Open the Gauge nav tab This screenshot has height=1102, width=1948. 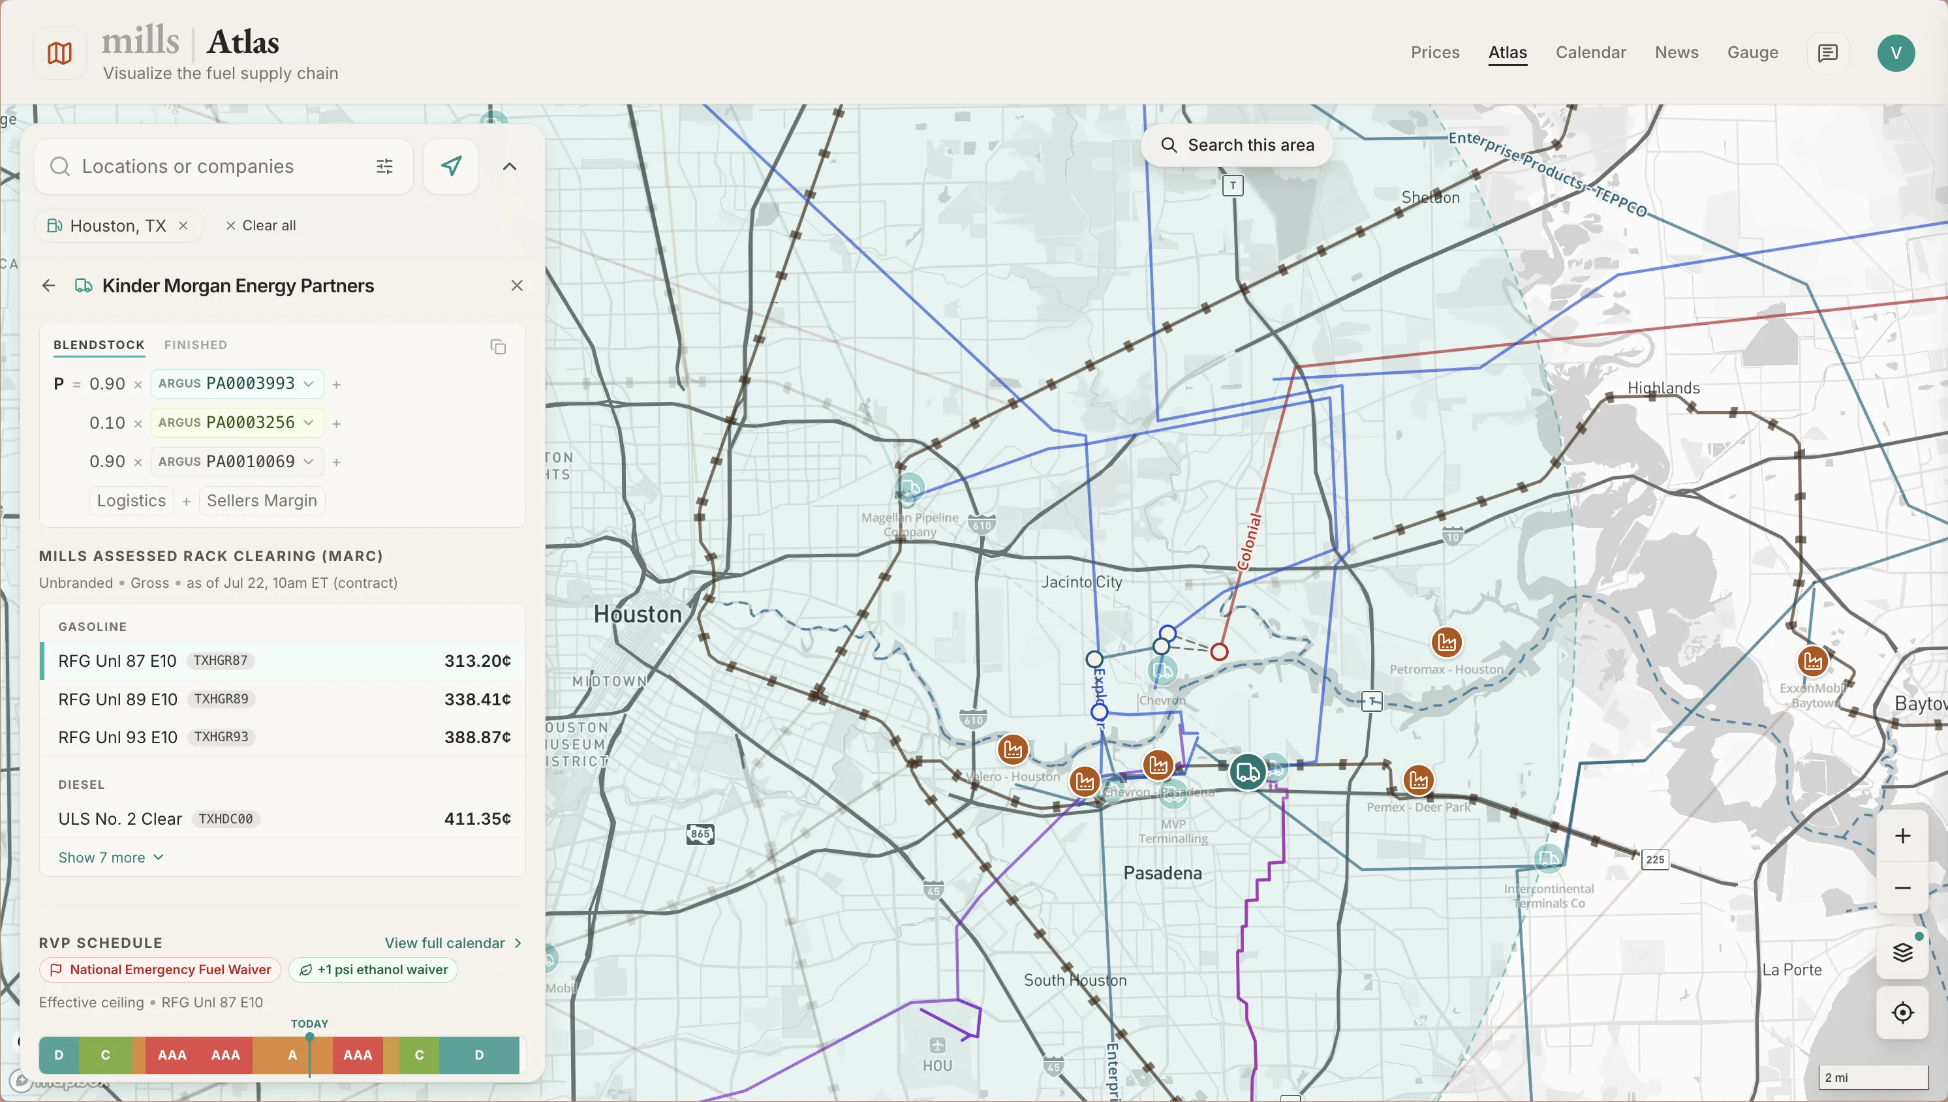1753,52
